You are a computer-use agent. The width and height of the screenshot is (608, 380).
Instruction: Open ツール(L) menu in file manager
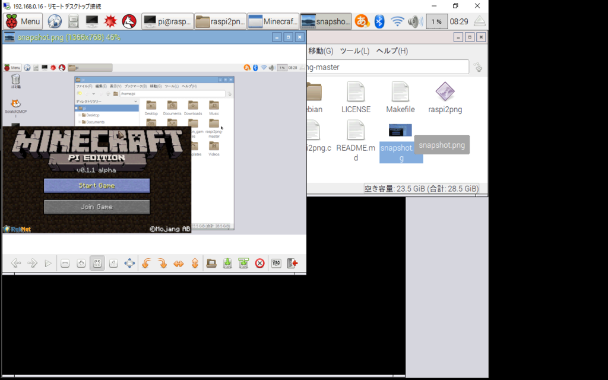[354, 51]
